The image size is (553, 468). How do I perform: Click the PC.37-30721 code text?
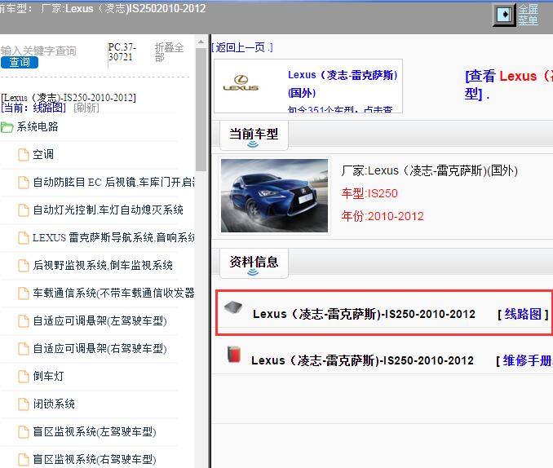[122, 52]
